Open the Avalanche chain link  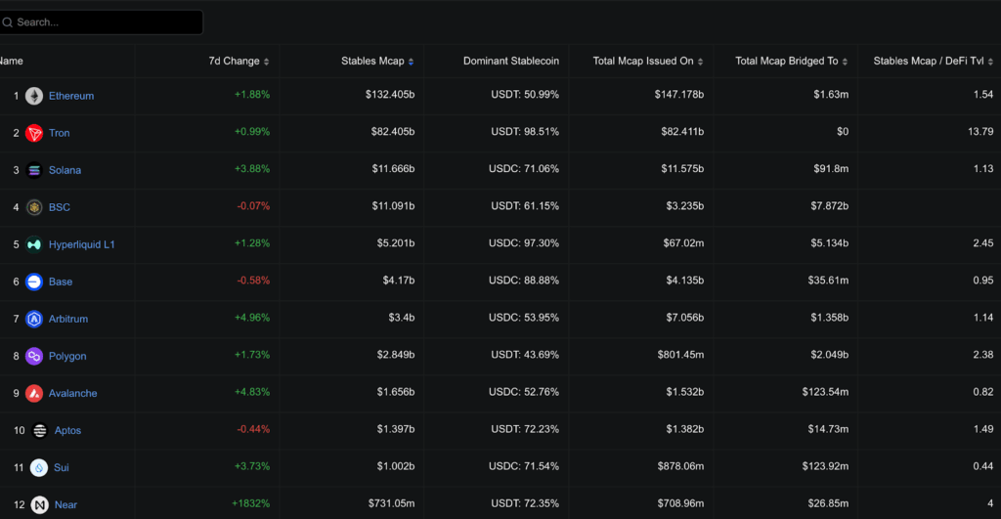[72, 393]
